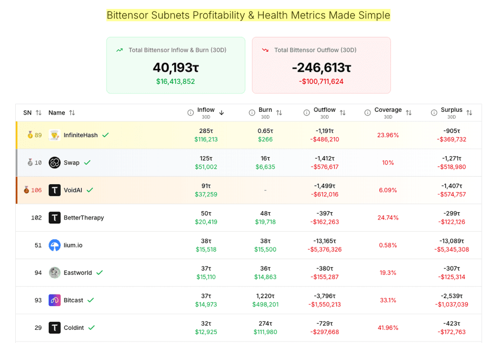Sort table by Name column arrows
The height and width of the screenshot is (343, 496).
pyautogui.click(x=72, y=113)
